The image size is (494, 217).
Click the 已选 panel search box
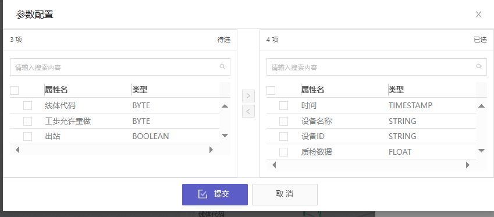(x=376, y=67)
